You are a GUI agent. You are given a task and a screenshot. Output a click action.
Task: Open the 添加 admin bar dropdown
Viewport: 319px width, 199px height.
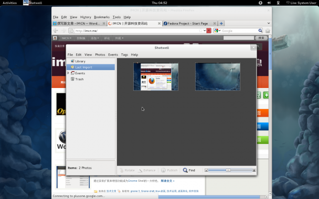coord(94,38)
